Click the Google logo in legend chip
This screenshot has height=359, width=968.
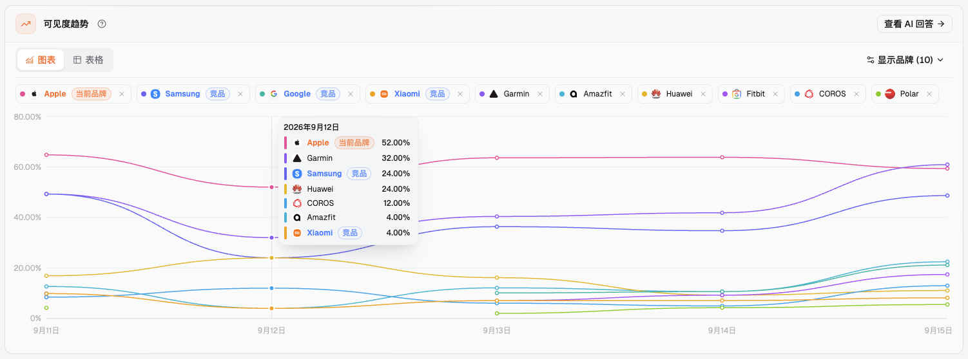click(274, 94)
